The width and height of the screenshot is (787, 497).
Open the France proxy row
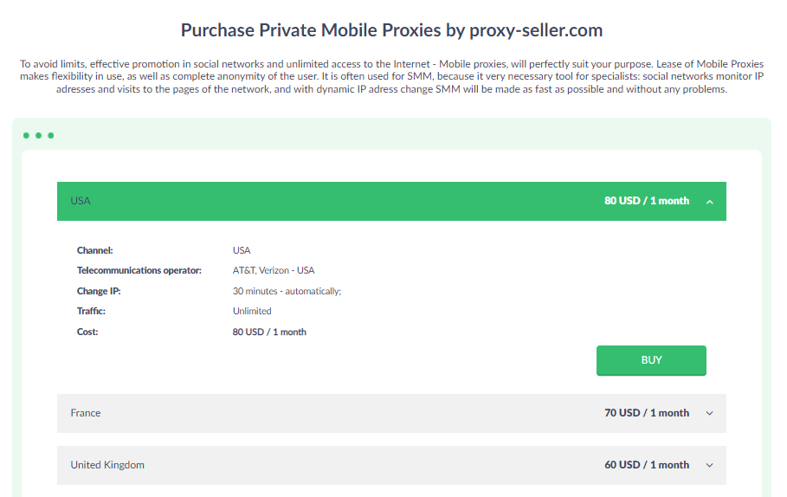click(x=86, y=413)
